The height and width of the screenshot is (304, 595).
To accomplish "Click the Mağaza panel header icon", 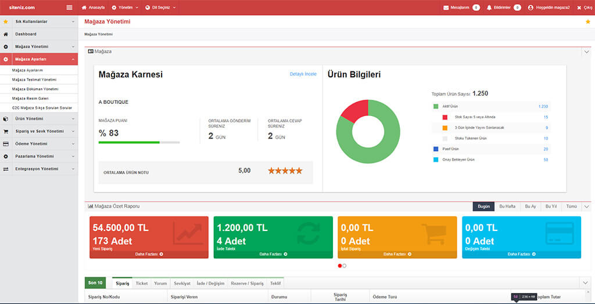I will (90, 51).
